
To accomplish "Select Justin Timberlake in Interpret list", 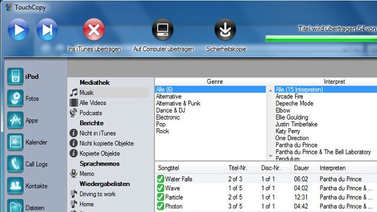I will click(296, 124).
